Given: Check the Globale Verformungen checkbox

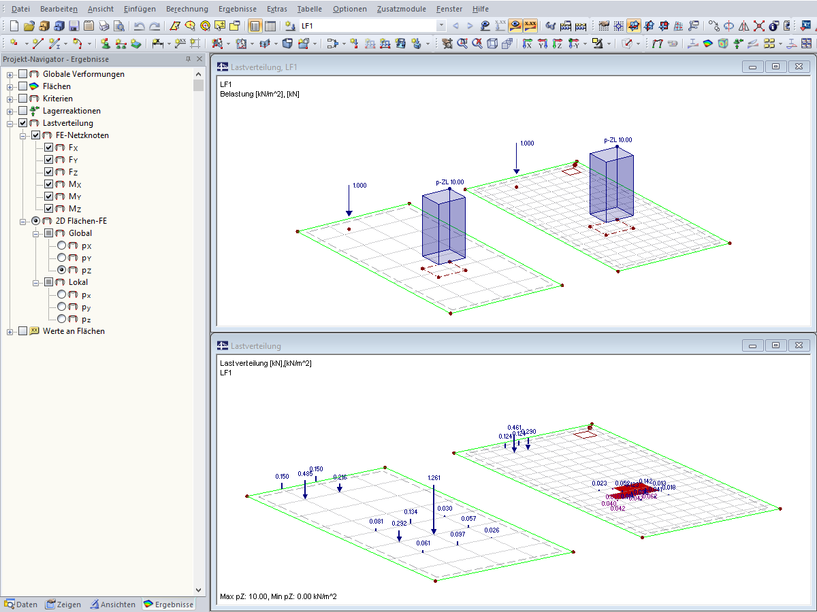Looking at the screenshot, I should (23, 74).
